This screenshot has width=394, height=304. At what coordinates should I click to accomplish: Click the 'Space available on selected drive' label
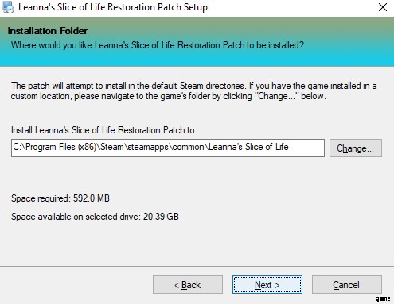tap(76, 217)
